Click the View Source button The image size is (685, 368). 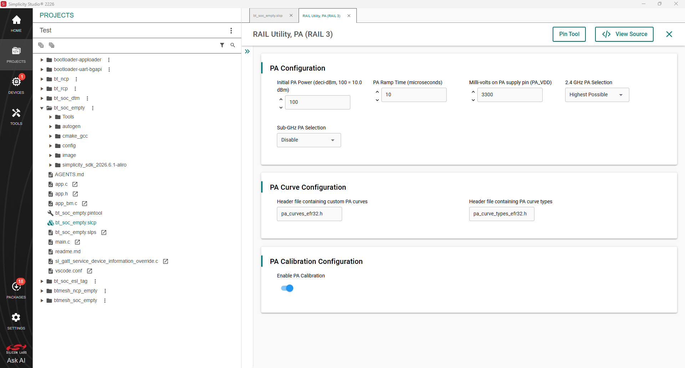click(624, 34)
